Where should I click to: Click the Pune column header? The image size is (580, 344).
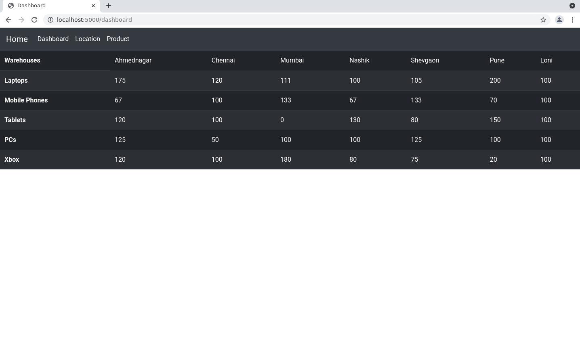[x=497, y=60]
